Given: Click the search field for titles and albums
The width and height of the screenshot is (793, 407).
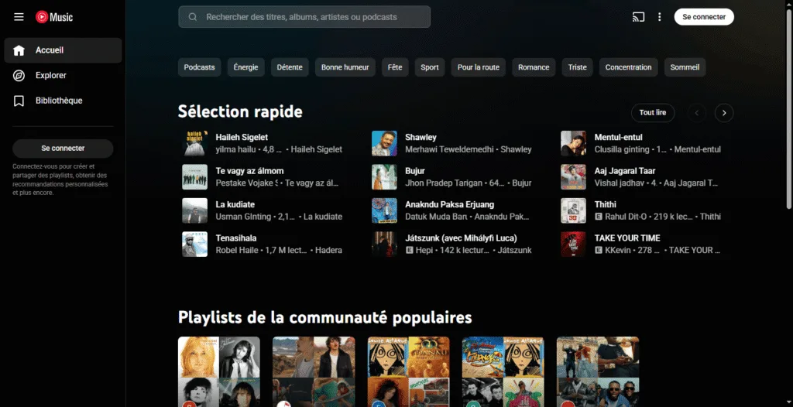Looking at the screenshot, I should pos(304,17).
